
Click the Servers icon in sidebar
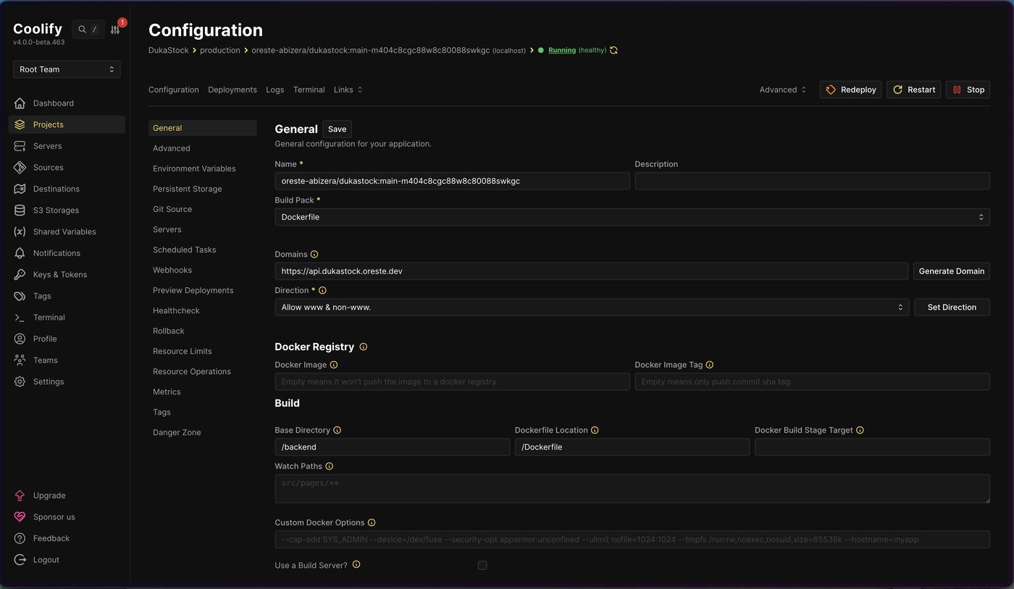coord(20,145)
